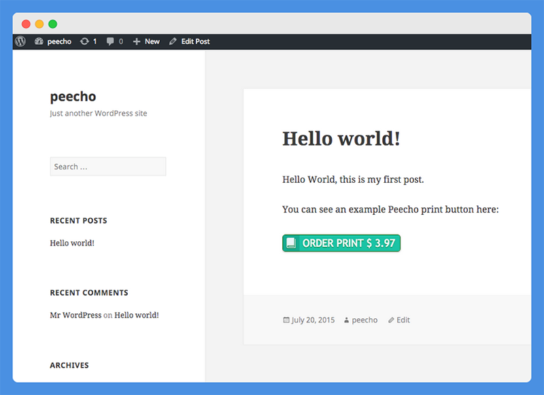Click the Edit link in post footer

(x=399, y=320)
